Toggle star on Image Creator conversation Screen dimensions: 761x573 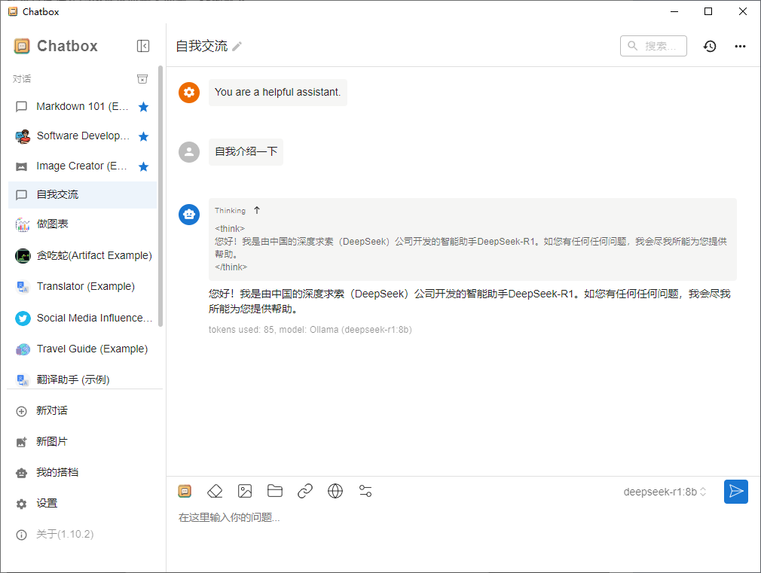tap(144, 166)
